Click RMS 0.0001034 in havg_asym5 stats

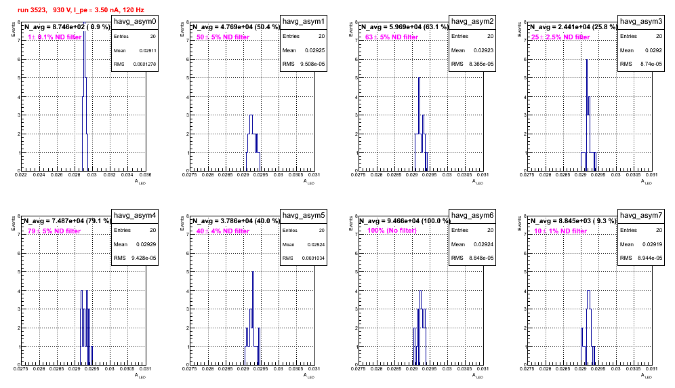(304, 258)
